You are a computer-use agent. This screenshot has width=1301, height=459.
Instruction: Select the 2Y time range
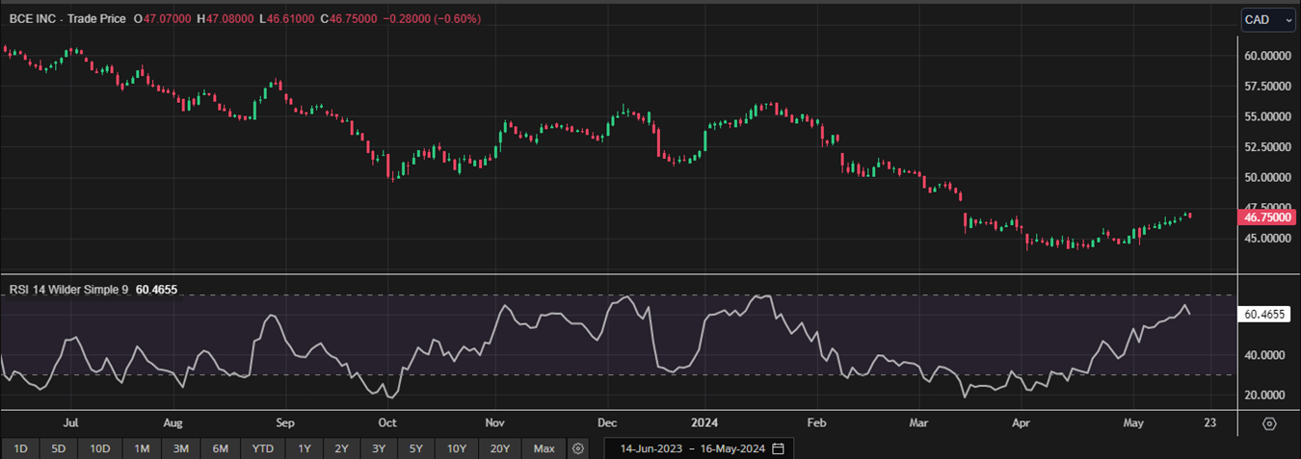341,448
